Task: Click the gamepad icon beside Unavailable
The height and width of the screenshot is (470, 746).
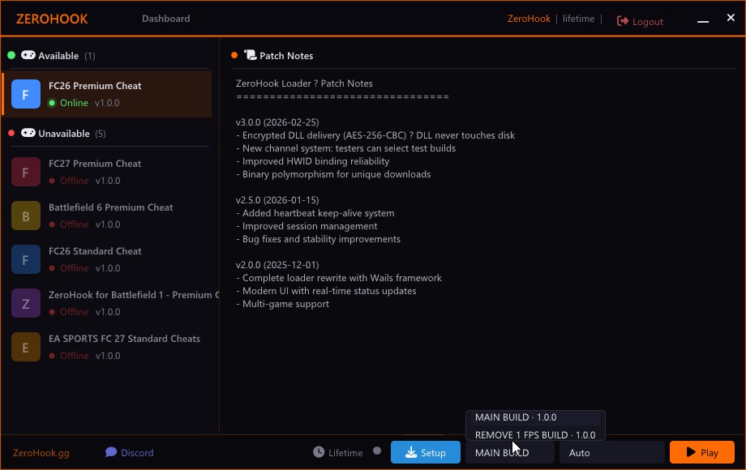Action: tap(28, 133)
